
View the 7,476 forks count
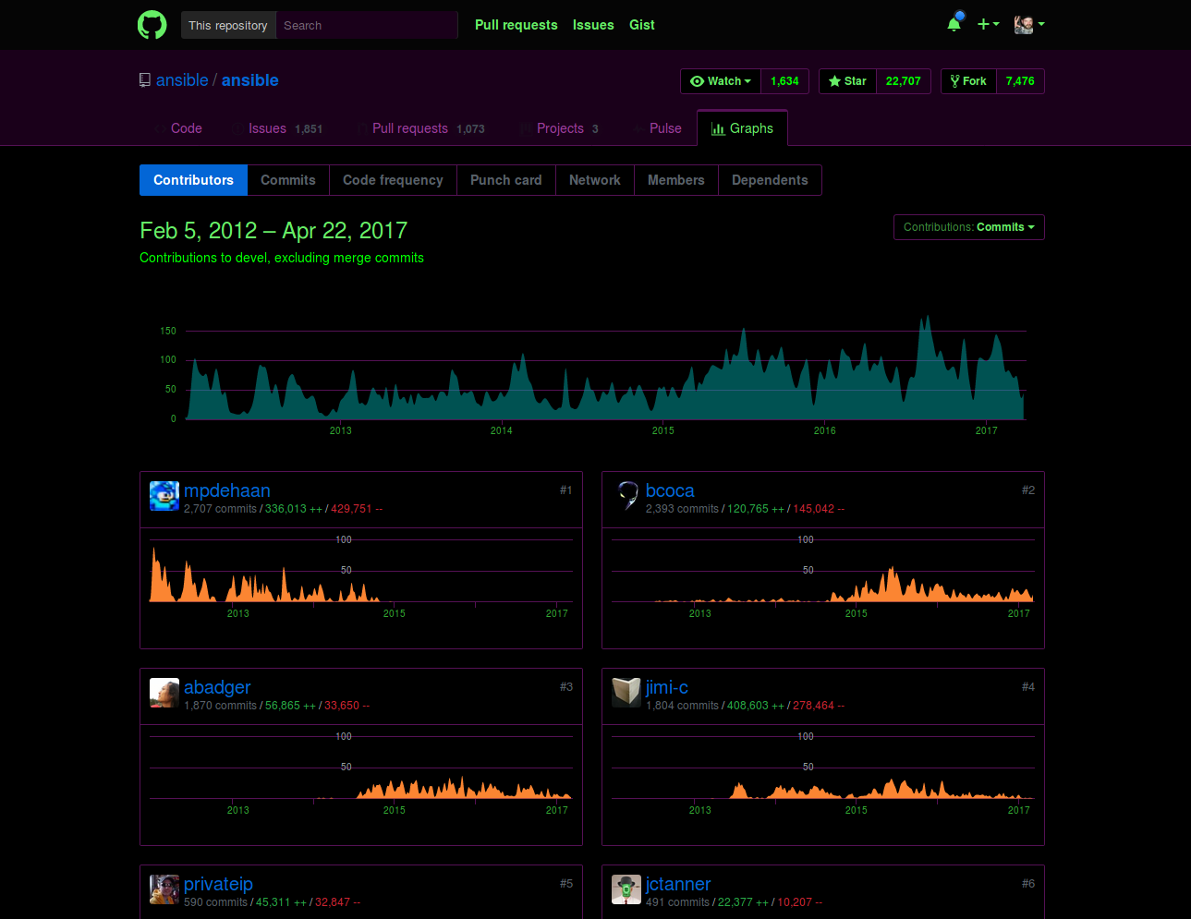pos(1020,81)
